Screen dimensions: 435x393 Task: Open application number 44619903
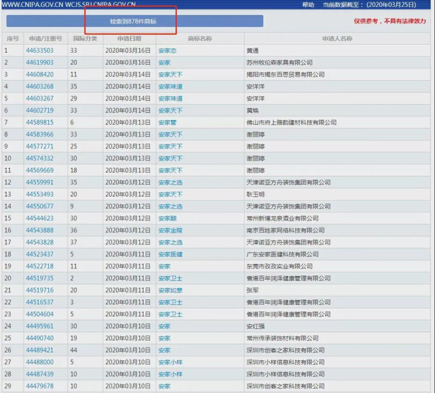coord(39,62)
